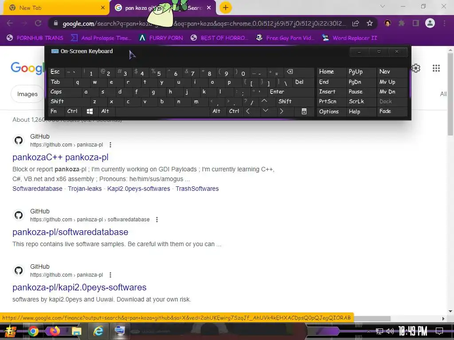Image resolution: width=454 pixels, height=340 pixels.
Task: Tap the context menu key on the keyboard
Action: (x=304, y=111)
